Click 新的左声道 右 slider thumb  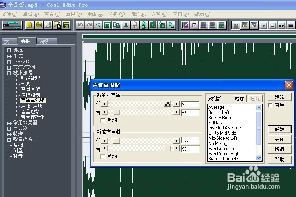(x=117, y=112)
